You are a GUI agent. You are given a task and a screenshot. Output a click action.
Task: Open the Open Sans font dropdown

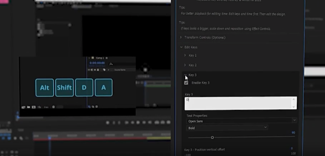tap(242, 121)
